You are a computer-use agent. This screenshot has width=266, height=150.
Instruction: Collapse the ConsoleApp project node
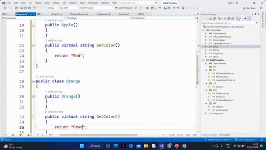click(203, 30)
